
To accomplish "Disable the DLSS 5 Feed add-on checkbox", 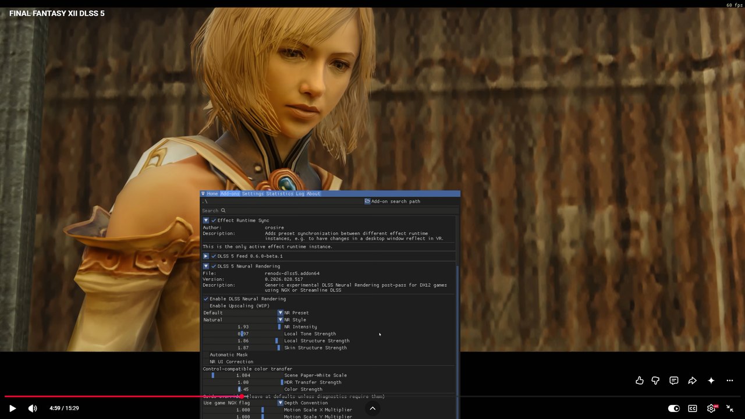I will coord(214,256).
